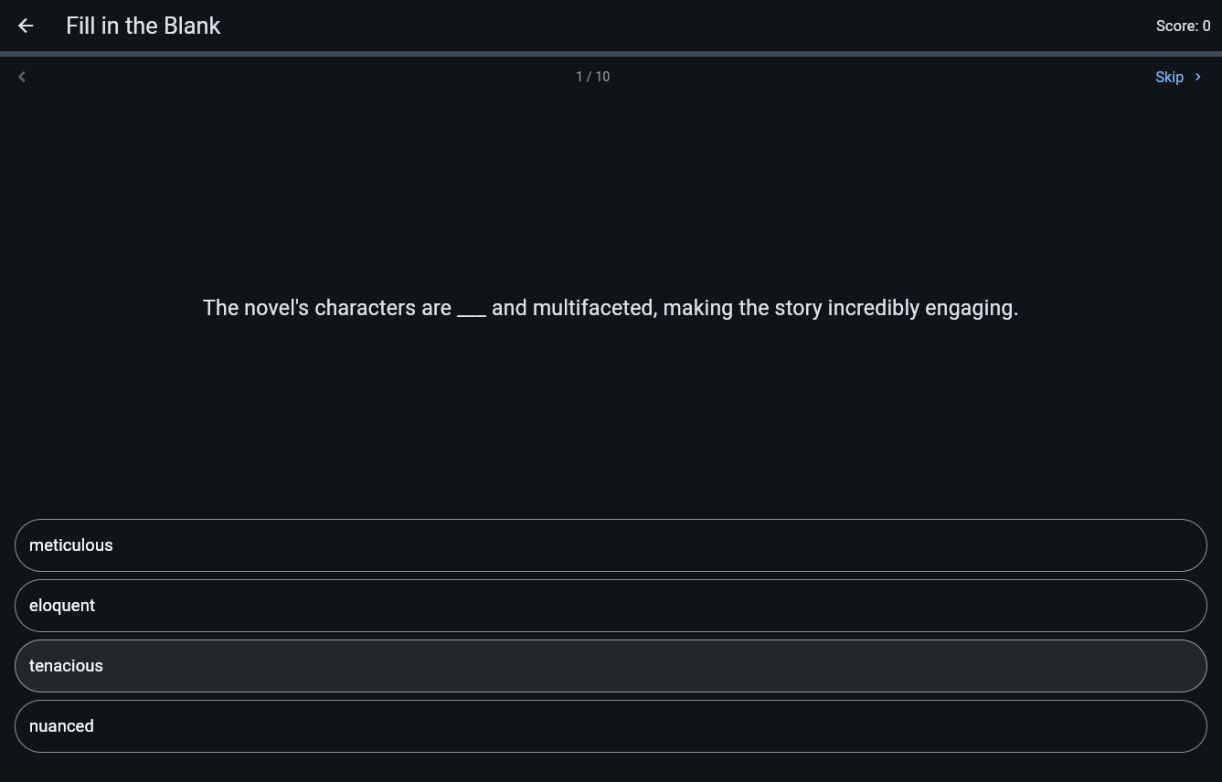
Task: Select 'nuanced' to fill the blank
Action: [x=611, y=726]
